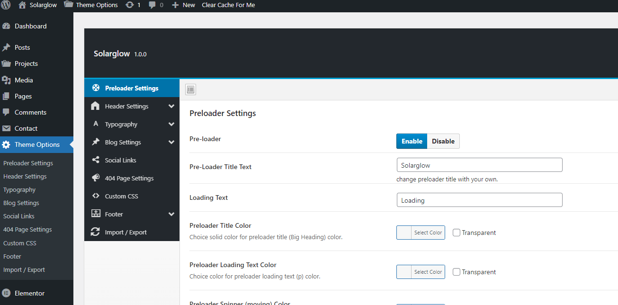The width and height of the screenshot is (618, 305).
Task: Open the comments bubble icon in admin bar
Action: click(152, 5)
